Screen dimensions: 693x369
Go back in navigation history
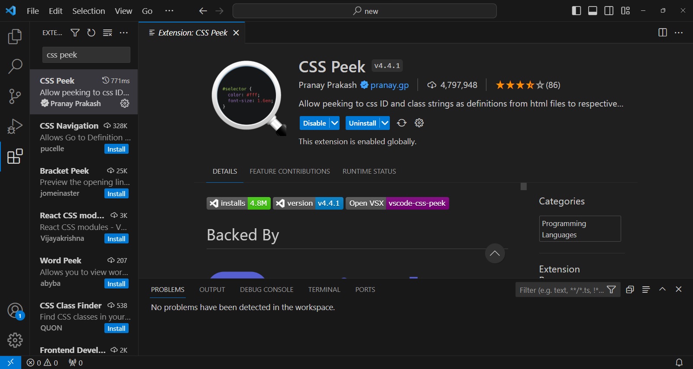(x=203, y=11)
